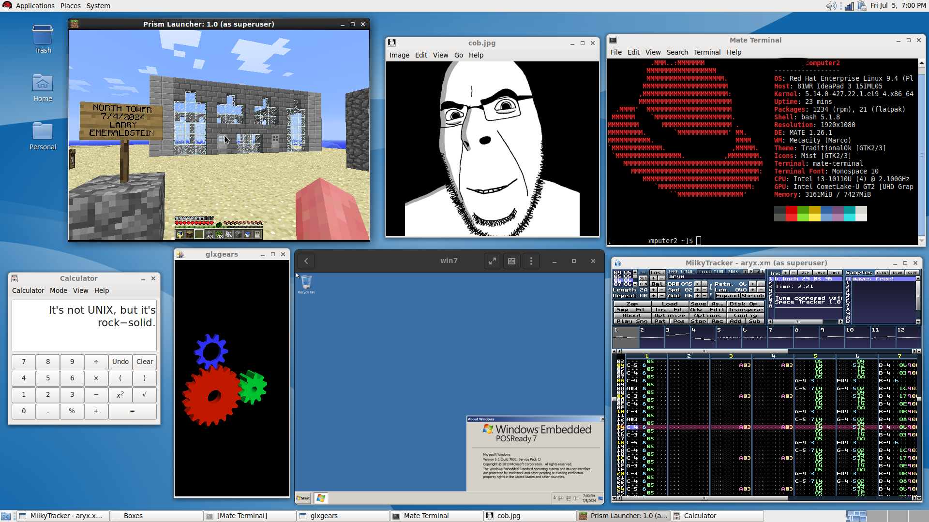Click Undo in Calculator
Viewport: 929px width, 522px height.
(x=120, y=362)
